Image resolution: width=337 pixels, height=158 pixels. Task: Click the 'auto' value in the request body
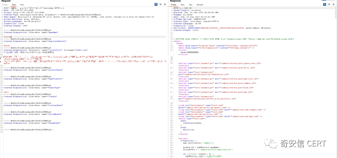point(6,92)
